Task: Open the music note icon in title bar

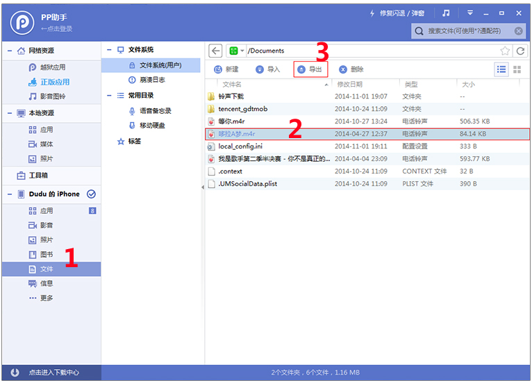Action: (446, 13)
